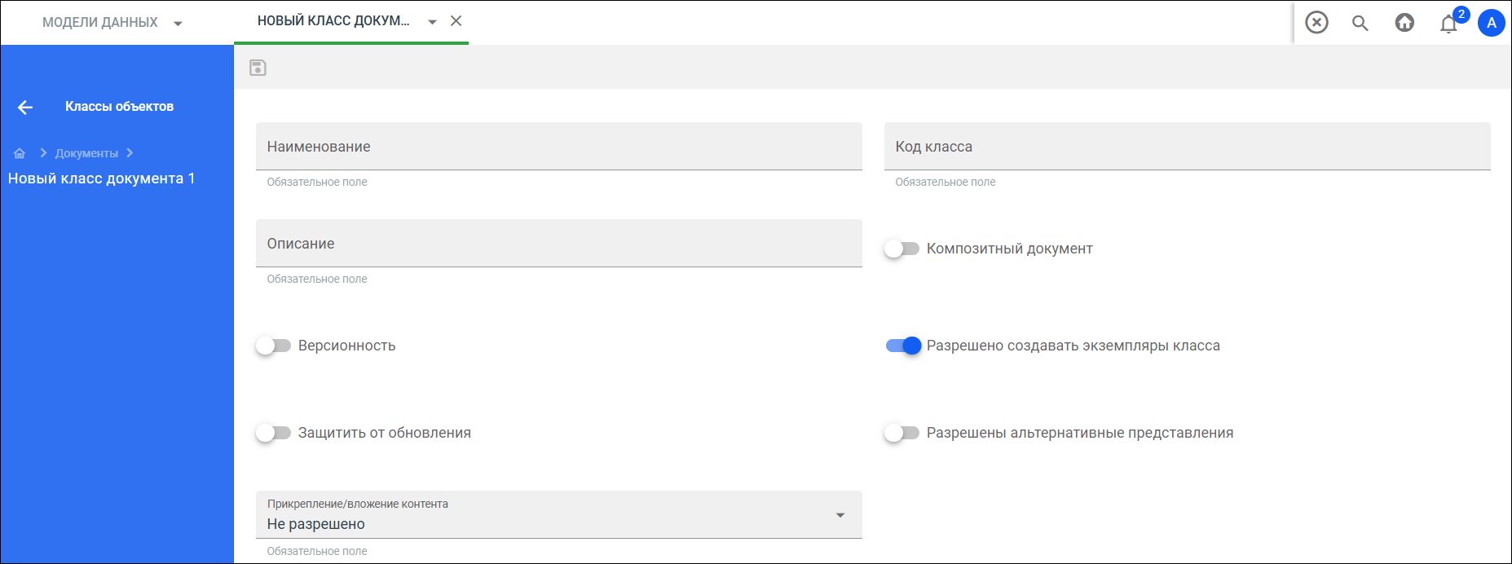Viewport: 1512px width, 564px height.
Task: Click the home icon in top bar
Action: tap(1404, 23)
